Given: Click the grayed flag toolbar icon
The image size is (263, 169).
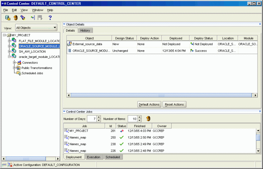Looking at the screenshot, I should click(40, 18).
